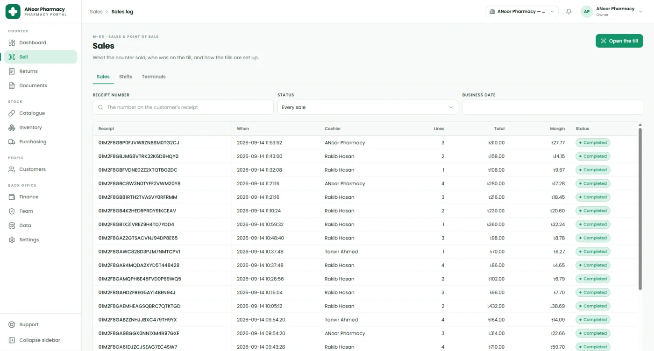Click the notifications bell icon

click(x=569, y=12)
